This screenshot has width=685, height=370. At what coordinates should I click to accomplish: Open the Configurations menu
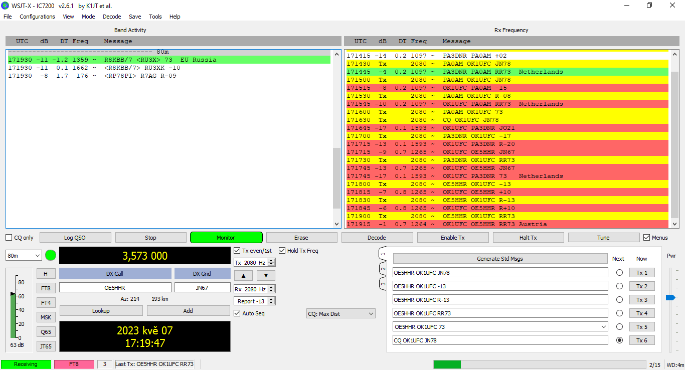coord(37,17)
